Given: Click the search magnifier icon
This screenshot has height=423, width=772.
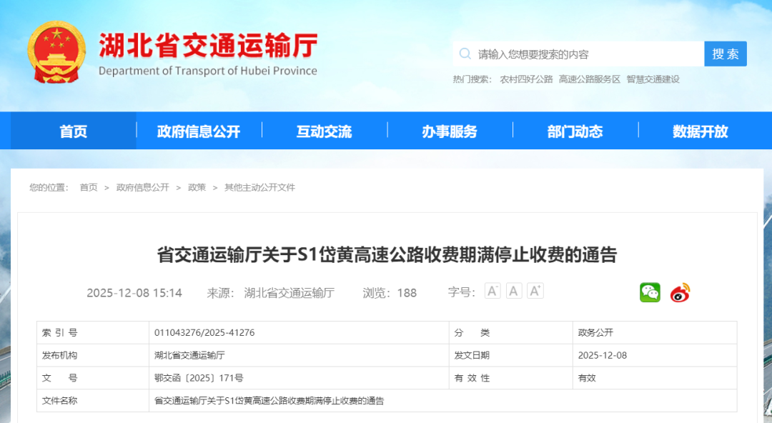Looking at the screenshot, I should (465, 54).
